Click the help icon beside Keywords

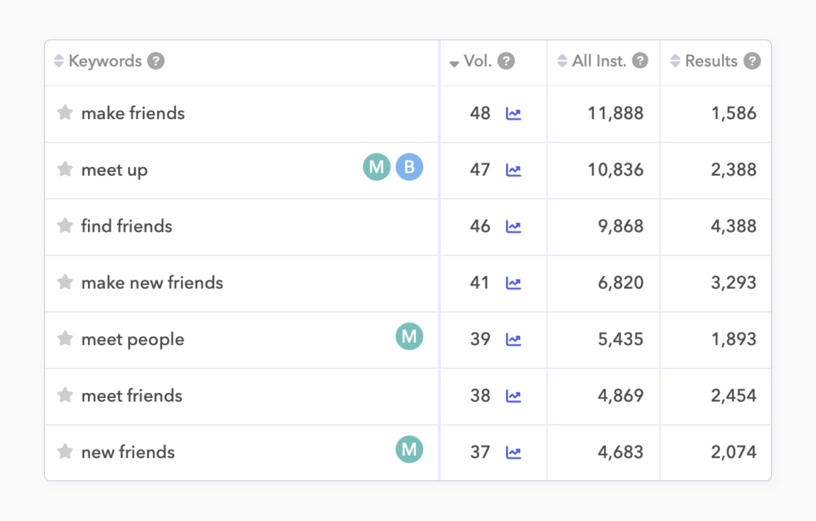click(156, 61)
